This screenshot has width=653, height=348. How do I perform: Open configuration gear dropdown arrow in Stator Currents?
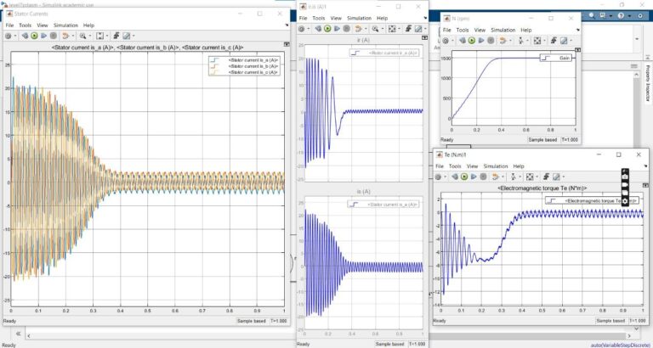[x=15, y=36]
